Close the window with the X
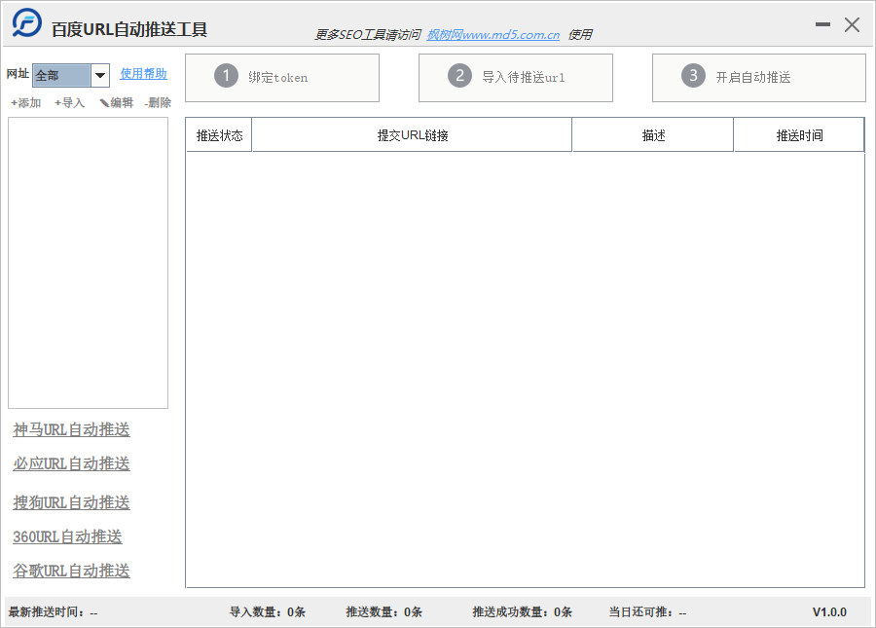 (852, 24)
